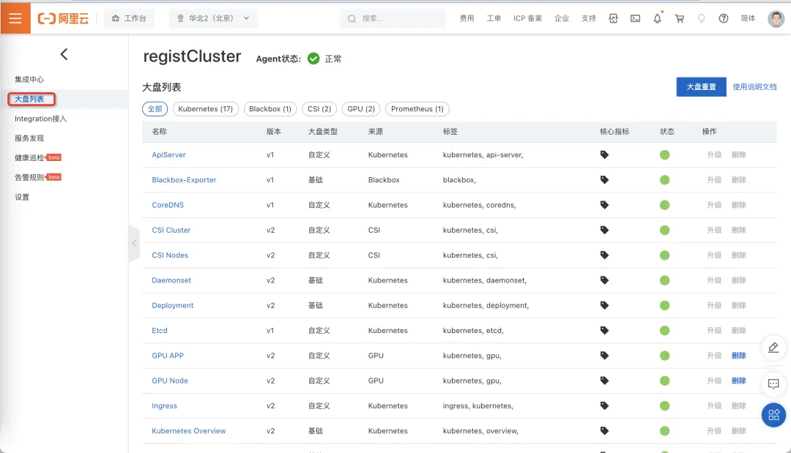This screenshot has width=791, height=453.
Task: Open the Daemonset dashboard link
Action: click(171, 280)
